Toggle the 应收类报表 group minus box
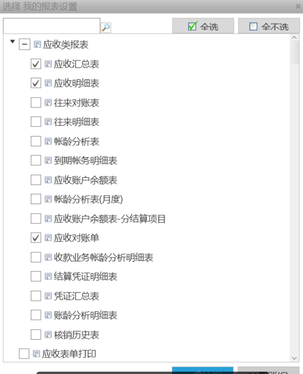Screen dimensions: 303x374 coord(24,45)
